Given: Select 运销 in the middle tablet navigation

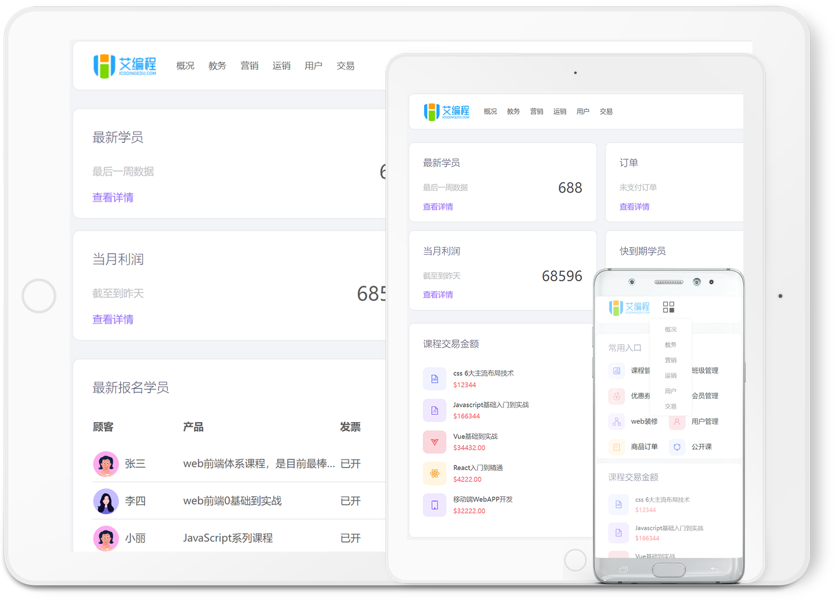Looking at the screenshot, I should [560, 111].
